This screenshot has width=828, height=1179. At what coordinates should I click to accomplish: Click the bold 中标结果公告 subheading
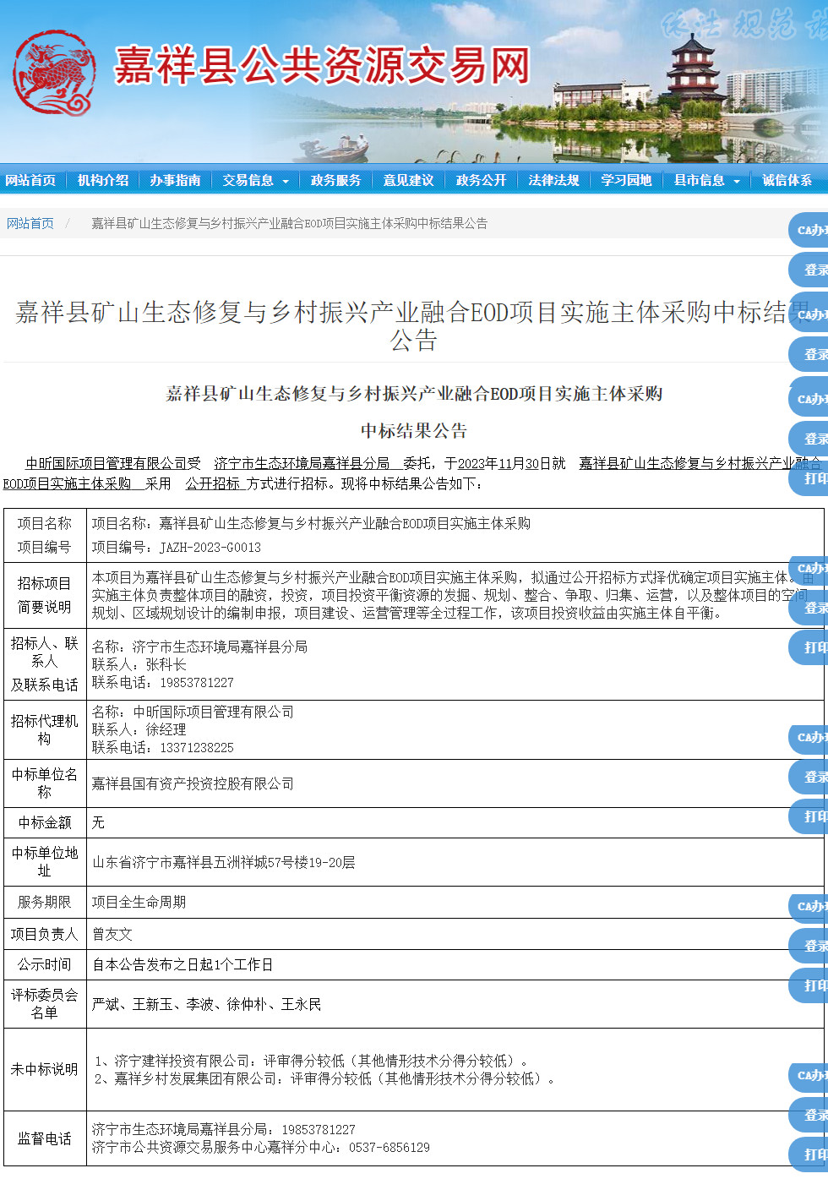click(414, 431)
